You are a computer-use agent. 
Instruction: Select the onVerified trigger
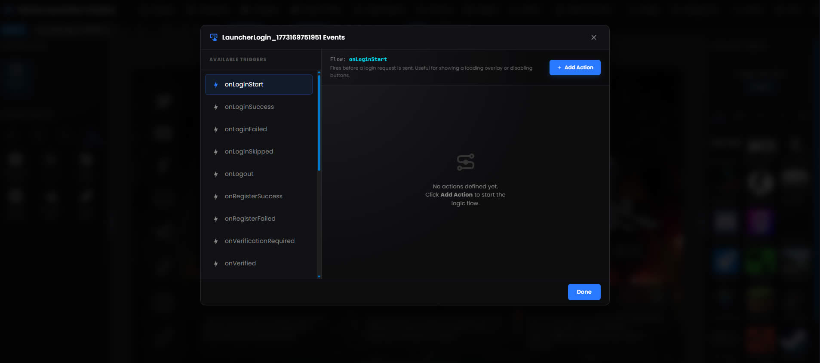(240, 264)
